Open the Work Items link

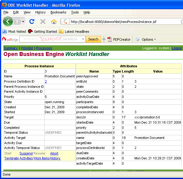click(42, 158)
